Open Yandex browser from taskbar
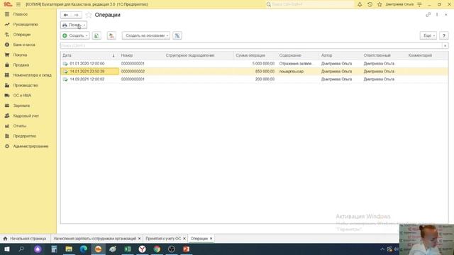454x255 pixels. [x=142, y=249]
